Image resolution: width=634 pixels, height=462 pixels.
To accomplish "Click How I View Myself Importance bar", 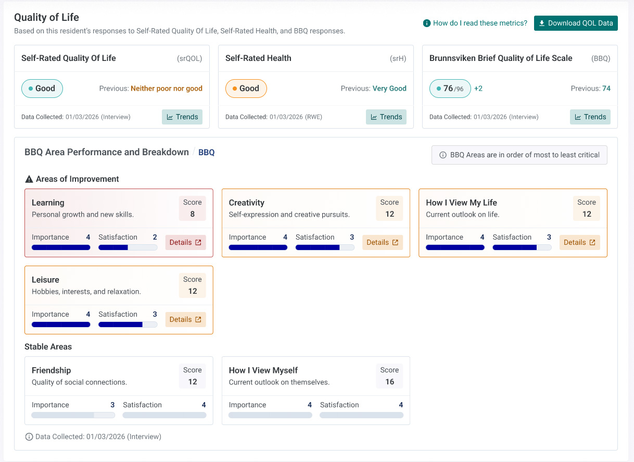I will click(270, 415).
